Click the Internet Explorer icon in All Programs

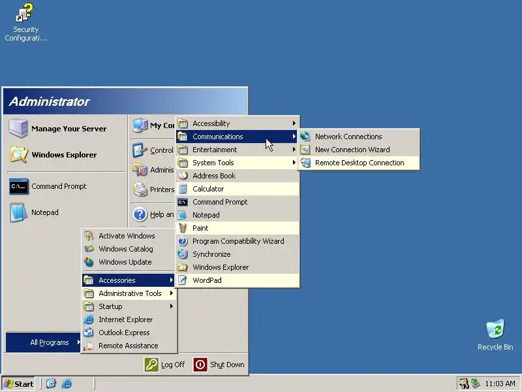coord(89,319)
